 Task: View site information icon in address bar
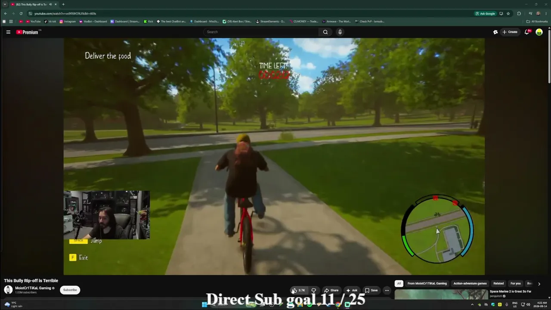(x=30, y=13)
